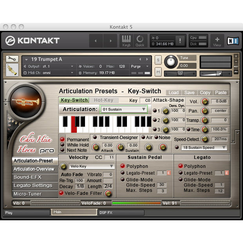
Task: Click the View panel icon
Action: click(217, 40)
